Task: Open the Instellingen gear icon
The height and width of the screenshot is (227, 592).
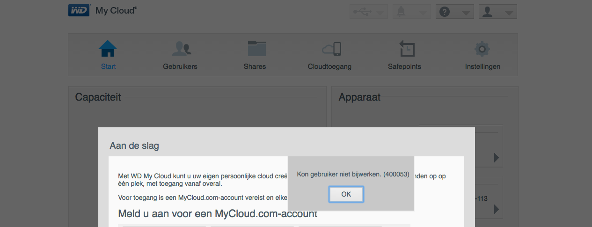Action: (482, 49)
